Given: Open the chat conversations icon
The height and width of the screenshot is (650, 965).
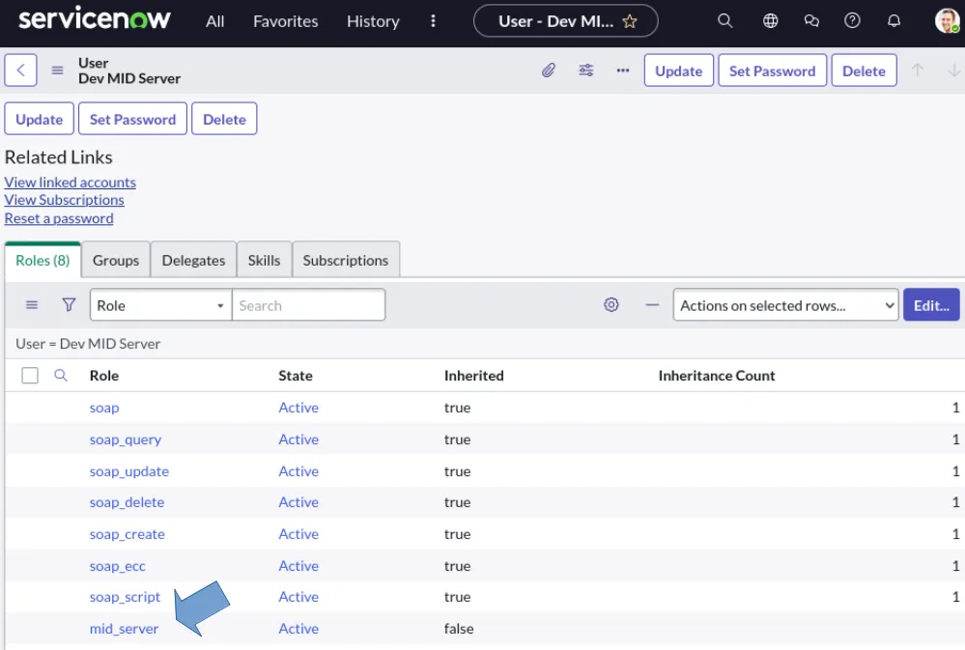Looking at the screenshot, I should (x=811, y=21).
